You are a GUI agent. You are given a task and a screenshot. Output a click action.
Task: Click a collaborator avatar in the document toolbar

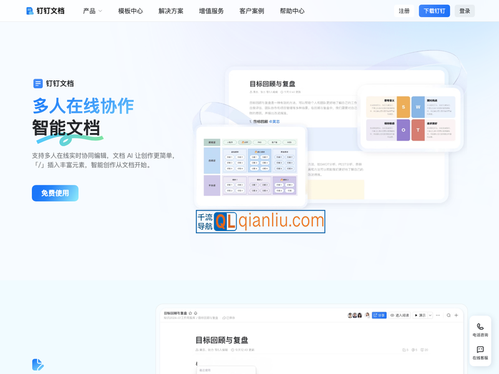[x=350, y=315]
